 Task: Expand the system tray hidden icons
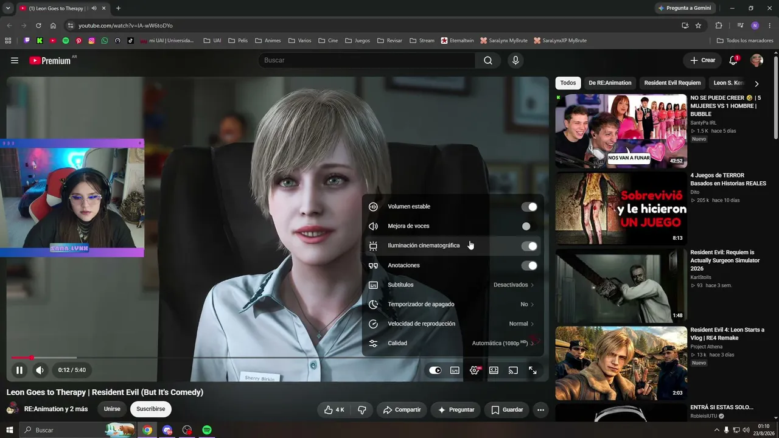716,430
